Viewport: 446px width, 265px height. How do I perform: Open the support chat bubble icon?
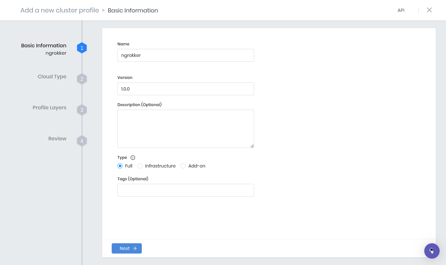(x=432, y=251)
